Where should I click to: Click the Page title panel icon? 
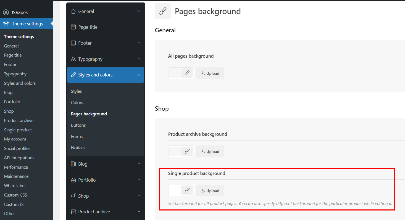pos(73,27)
